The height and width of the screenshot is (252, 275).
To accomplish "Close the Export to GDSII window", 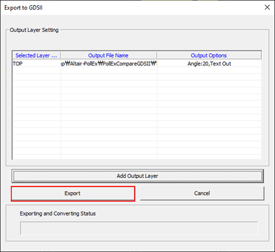I will coord(267,7).
